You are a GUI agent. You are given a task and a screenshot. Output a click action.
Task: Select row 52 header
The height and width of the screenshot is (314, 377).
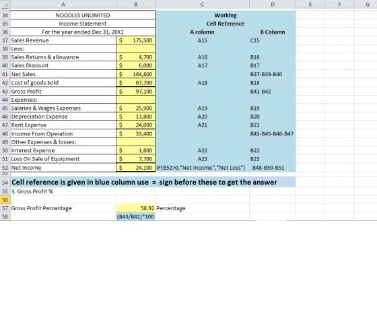5,168
